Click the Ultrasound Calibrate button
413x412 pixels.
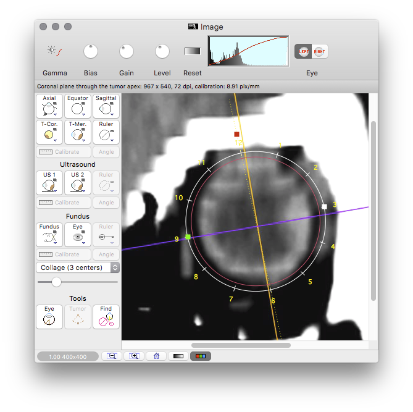[x=64, y=203]
